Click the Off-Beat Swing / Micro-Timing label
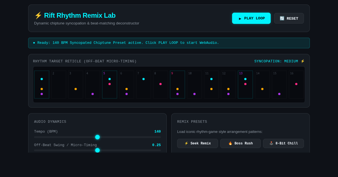Image resolution: width=338 pixels, height=177 pixels. [65, 145]
